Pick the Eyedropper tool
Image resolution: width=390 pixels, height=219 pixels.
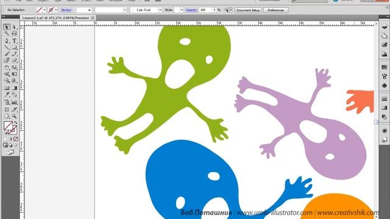coord(7,95)
